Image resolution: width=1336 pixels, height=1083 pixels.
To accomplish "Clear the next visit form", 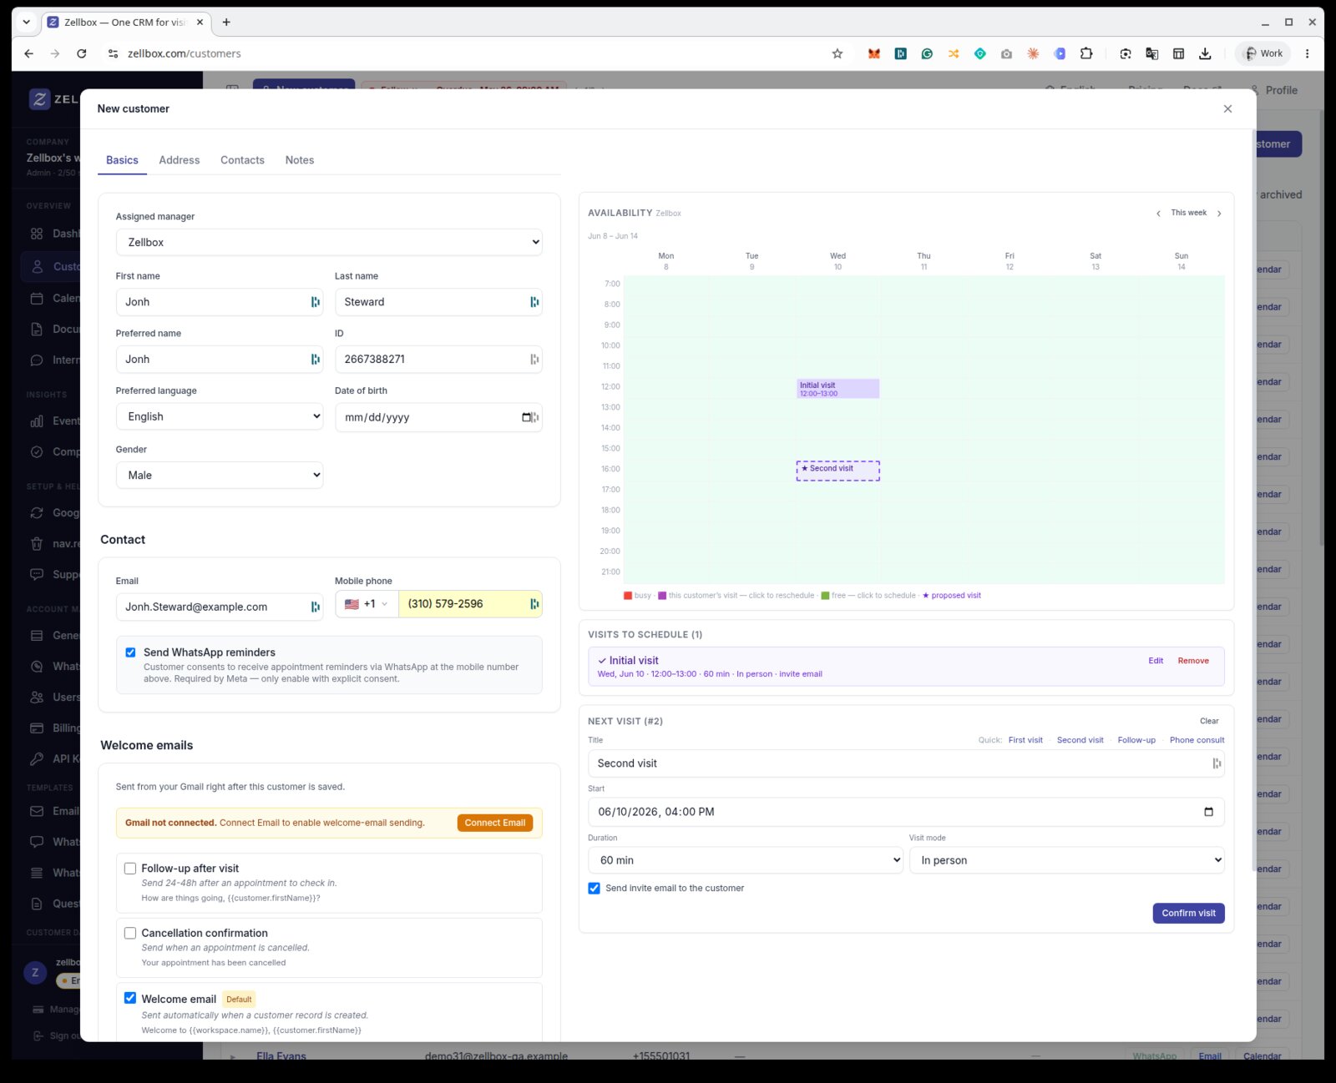I will (x=1209, y=721).
